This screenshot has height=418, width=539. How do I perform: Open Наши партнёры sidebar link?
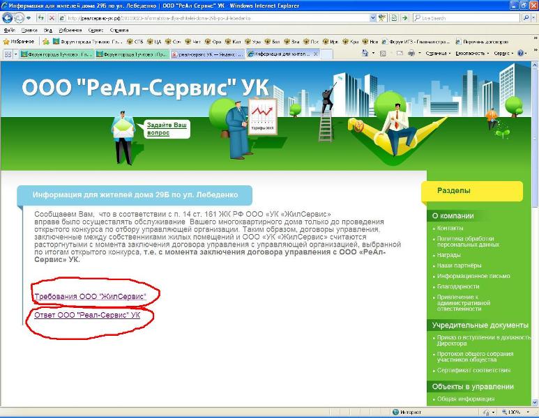[459, 265]
